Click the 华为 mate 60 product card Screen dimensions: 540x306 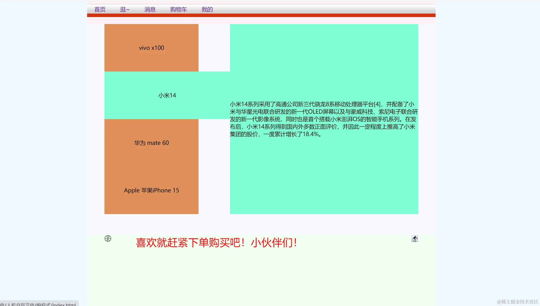[151, 143]
